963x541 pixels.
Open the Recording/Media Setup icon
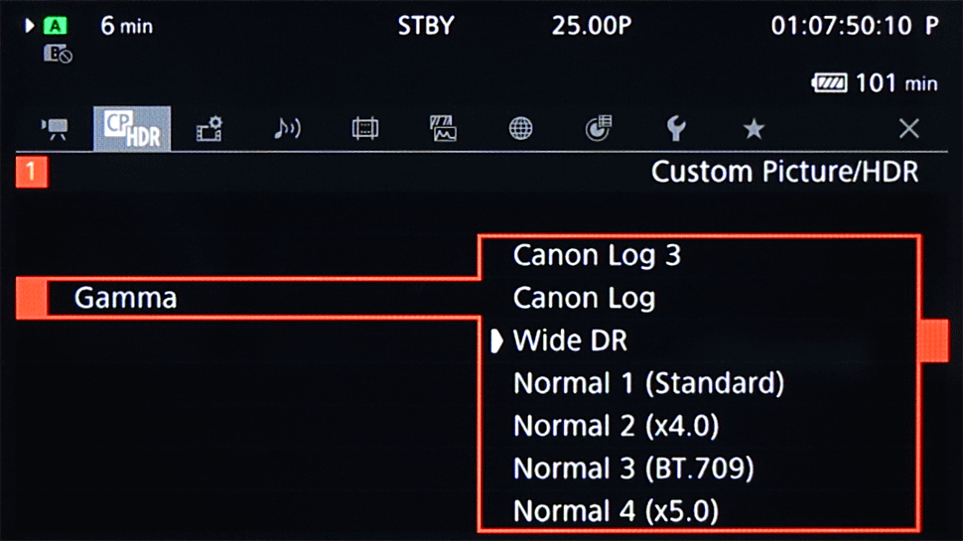(209, 129)
